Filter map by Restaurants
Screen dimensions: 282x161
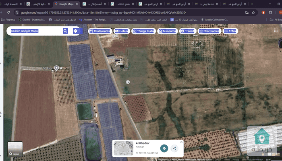click(100, 31)
